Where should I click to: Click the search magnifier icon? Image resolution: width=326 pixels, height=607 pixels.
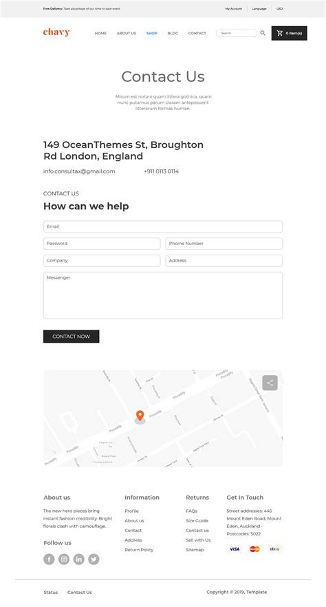263,33
